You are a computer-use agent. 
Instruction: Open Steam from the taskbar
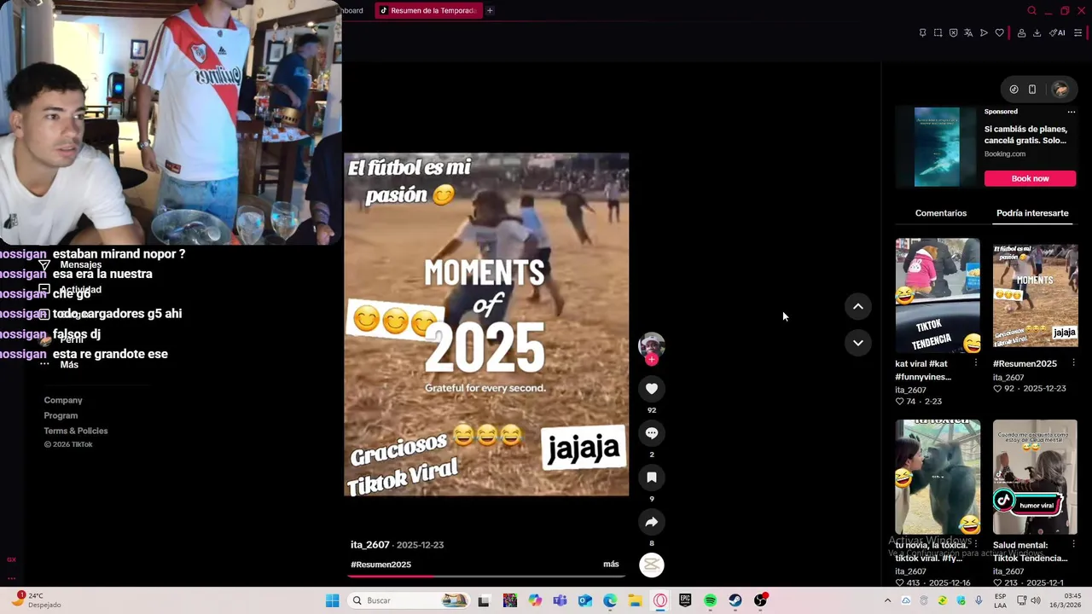click(x=735, y=600)
